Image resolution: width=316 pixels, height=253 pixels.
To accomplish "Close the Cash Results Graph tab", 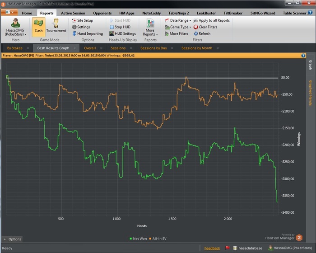I will pyautogui.click(x=74, y=48).
